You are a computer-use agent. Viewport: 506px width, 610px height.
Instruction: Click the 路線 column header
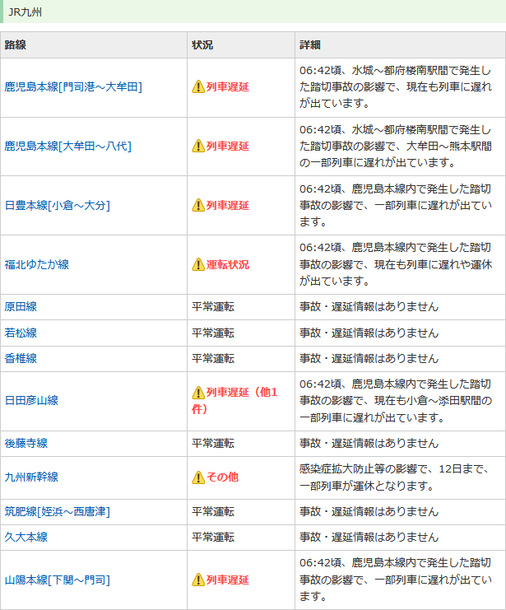pyautogui.click(x=15, y=44)
